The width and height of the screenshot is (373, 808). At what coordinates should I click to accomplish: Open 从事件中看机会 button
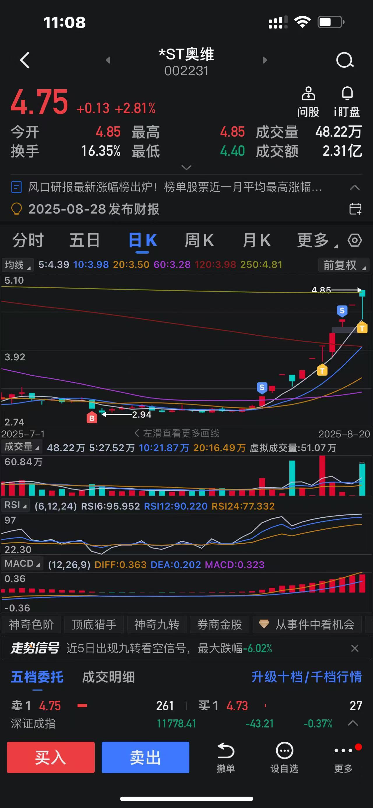pyautogui.click(x=307, y=624)
